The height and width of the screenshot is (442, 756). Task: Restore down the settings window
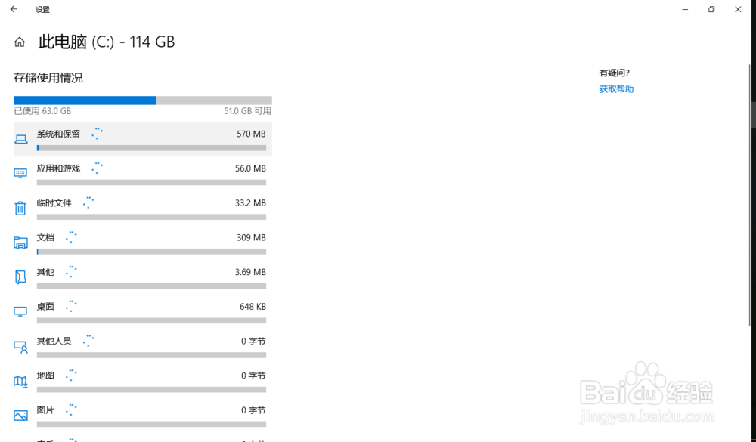pos(711,9)
